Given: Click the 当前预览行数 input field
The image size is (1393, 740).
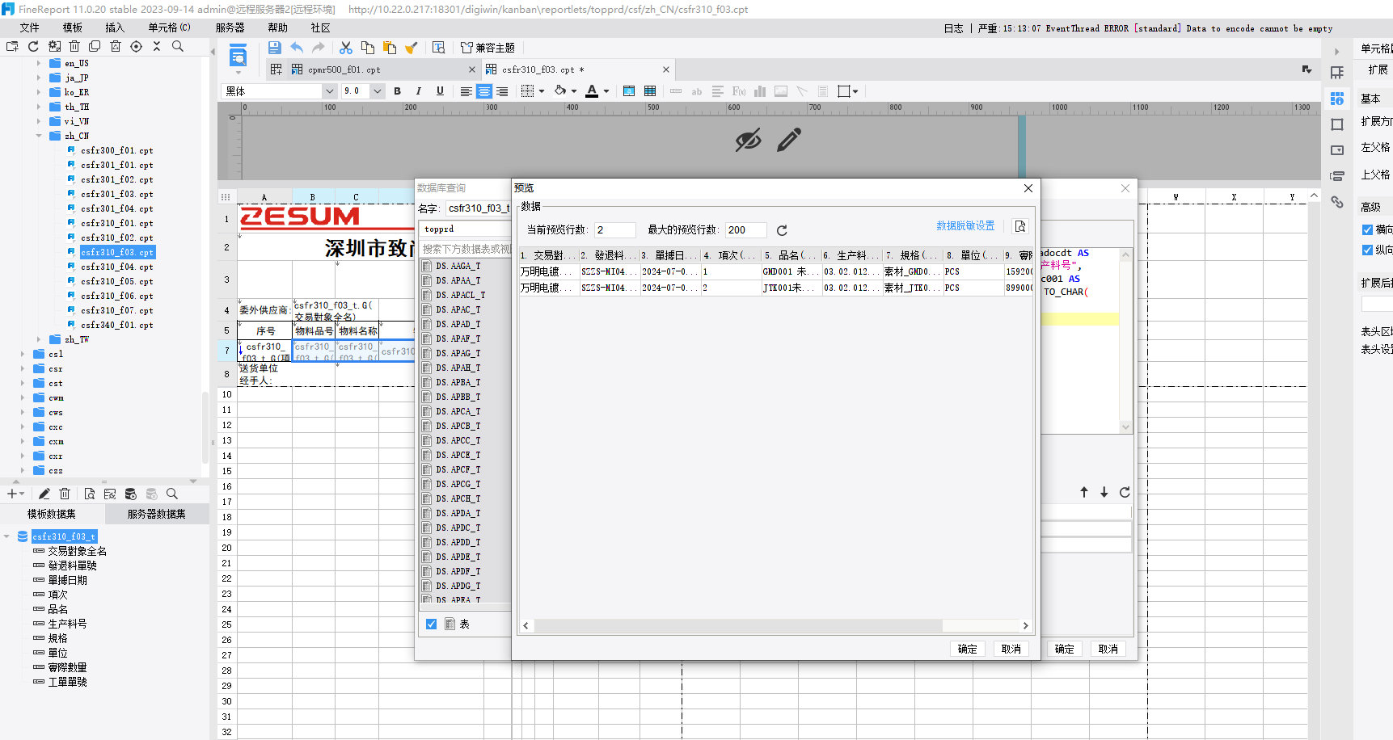Looking at the screenshot, I should click(x=614, y=230).
